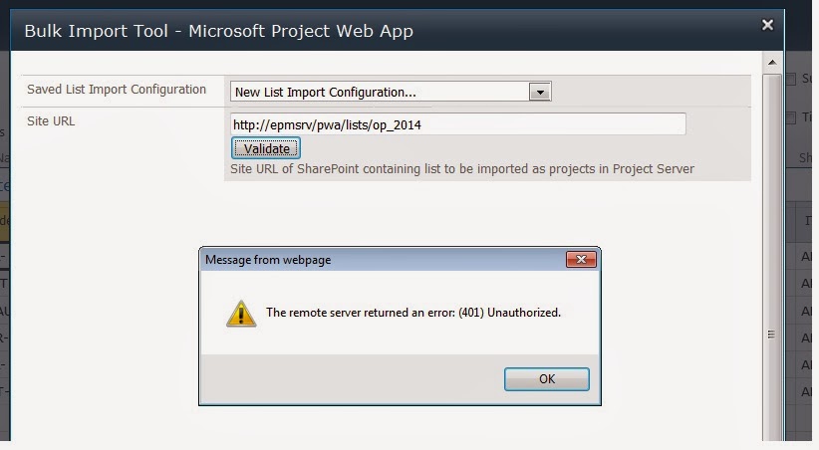Click the Saved List Import Configuration label

[x=117, y=90]
